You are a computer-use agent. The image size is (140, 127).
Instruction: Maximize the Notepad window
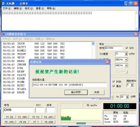pyautogui.click(x=131, y=4)
